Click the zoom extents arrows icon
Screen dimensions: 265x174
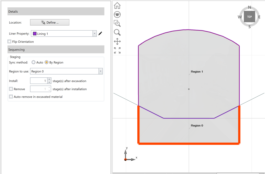click(x=117, y=50)
